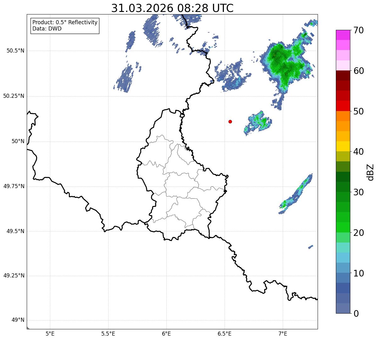Viewport: 378px width, 340px height.
Task: Click the Data: DWD label
Action: pos(47,29)
